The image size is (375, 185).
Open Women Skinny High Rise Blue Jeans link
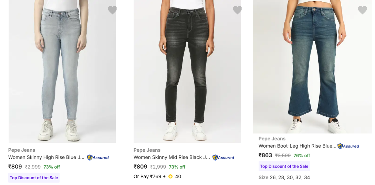pos(46,158)
